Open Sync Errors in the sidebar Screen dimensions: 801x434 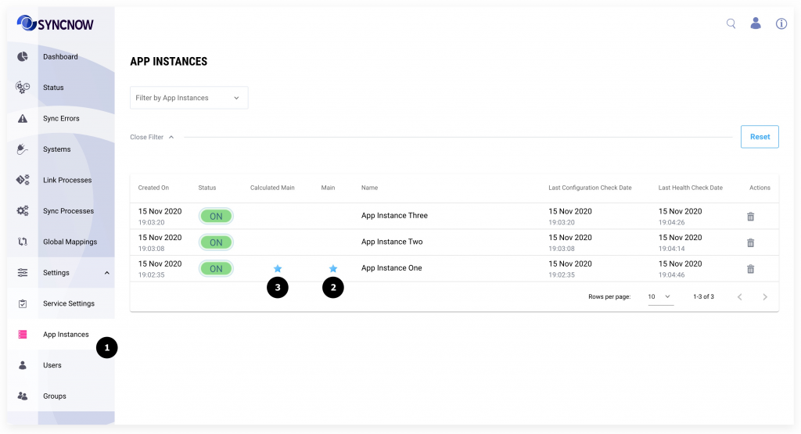pos(61,118)
